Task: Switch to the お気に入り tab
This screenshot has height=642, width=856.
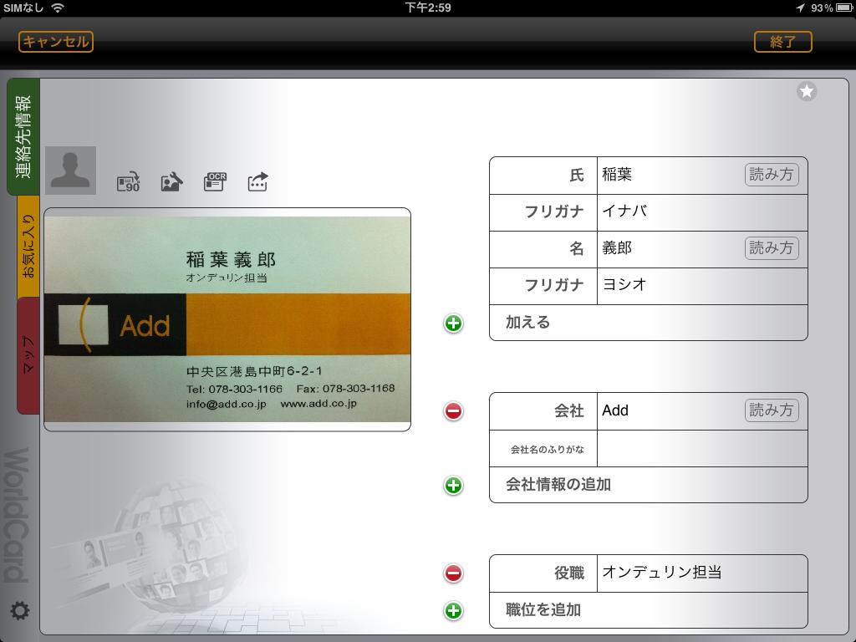Action: 28,247
